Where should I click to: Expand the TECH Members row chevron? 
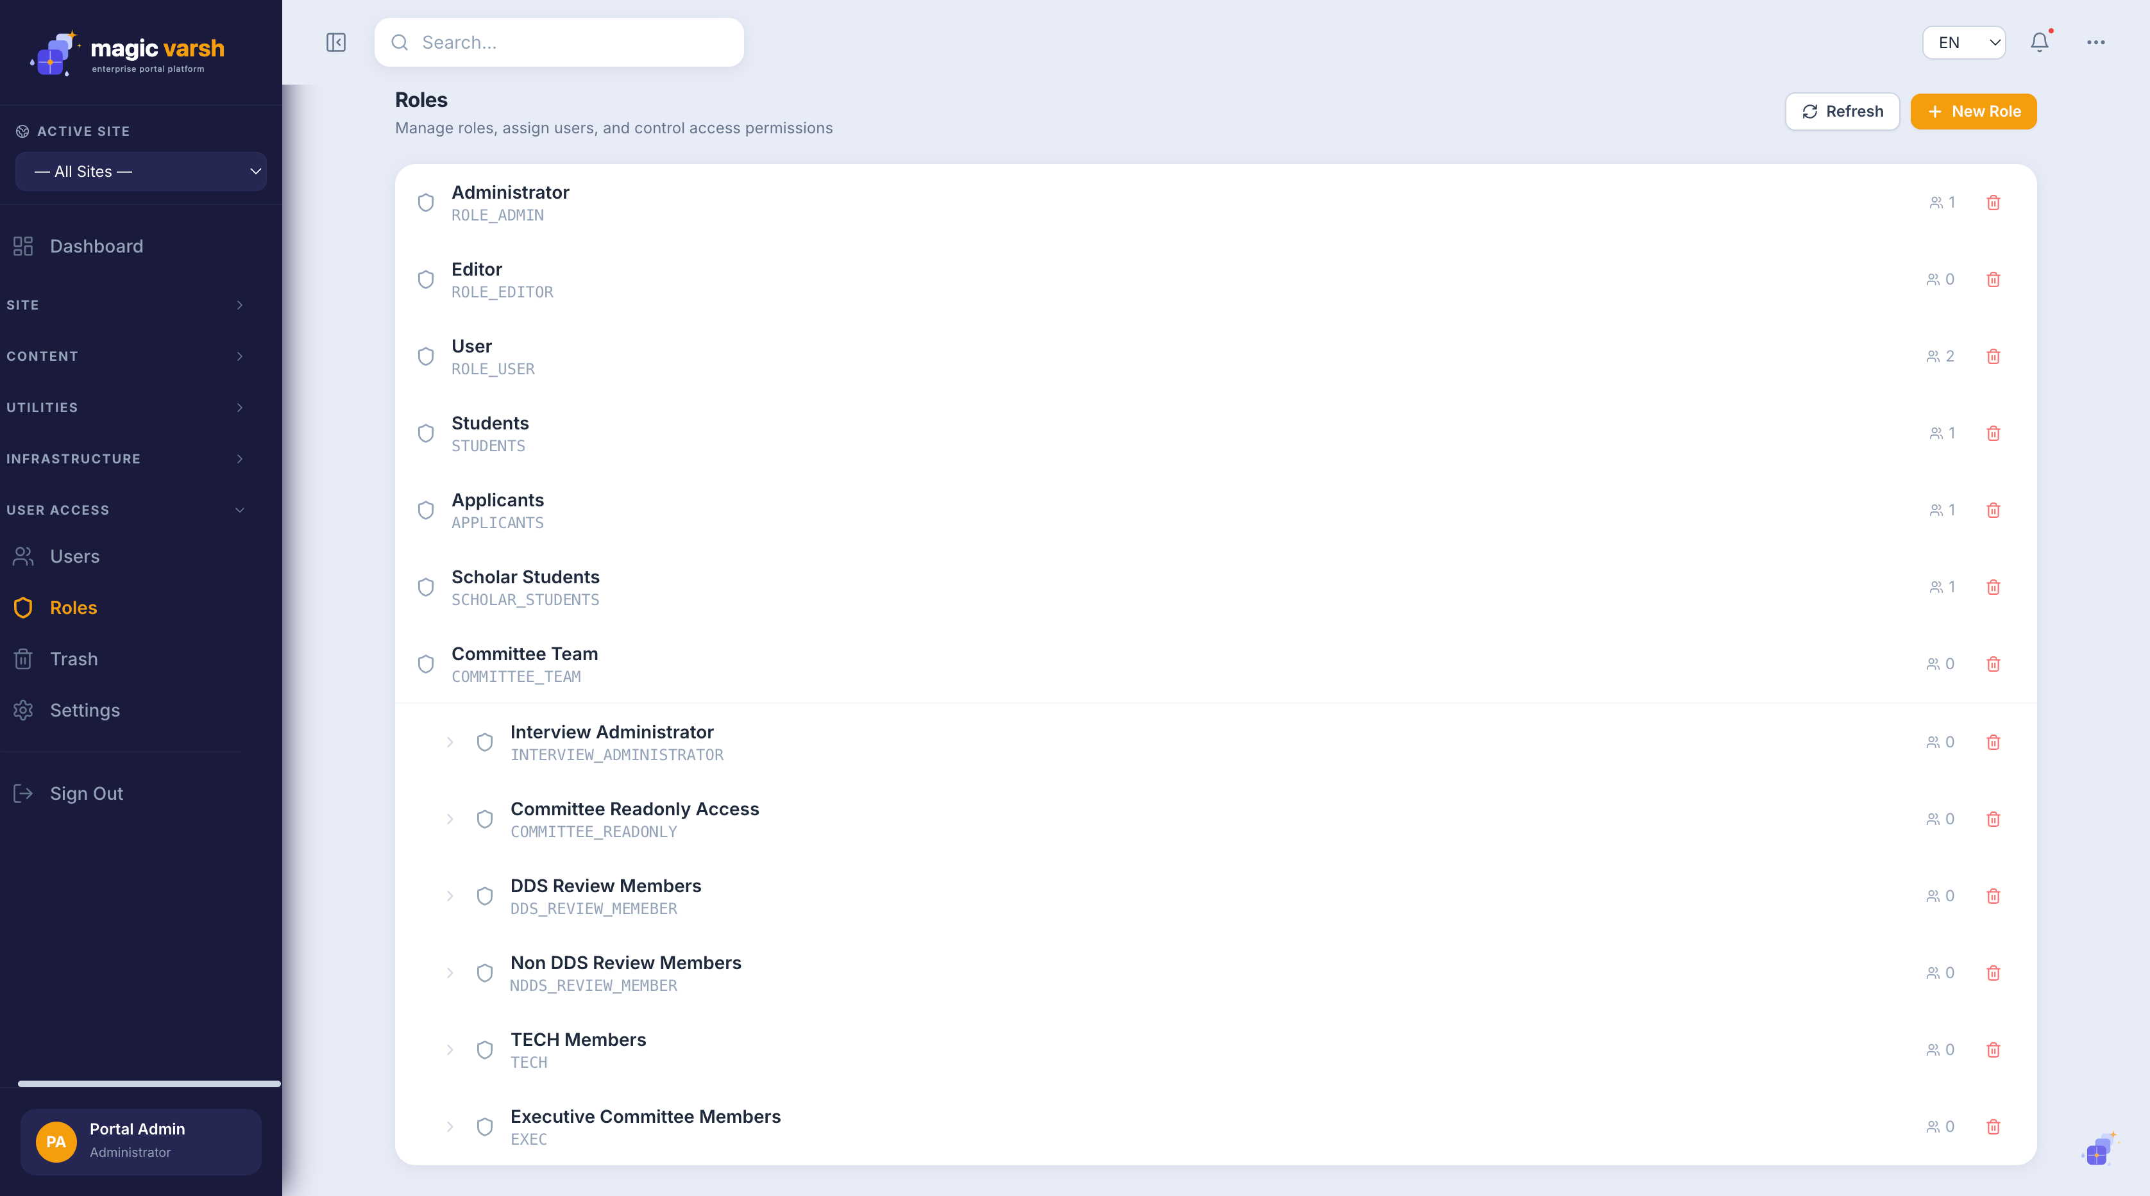pos(450,1049)
